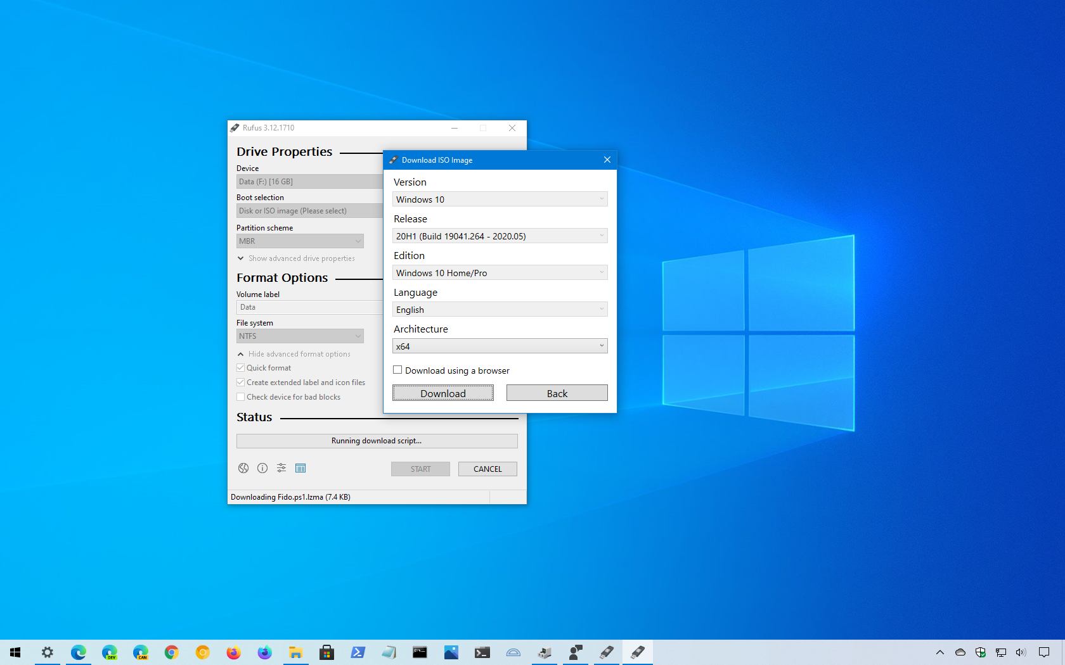
Task: Open the Architecture x64 dropdown
Action: pyautogui.click(x=500, y=346)
